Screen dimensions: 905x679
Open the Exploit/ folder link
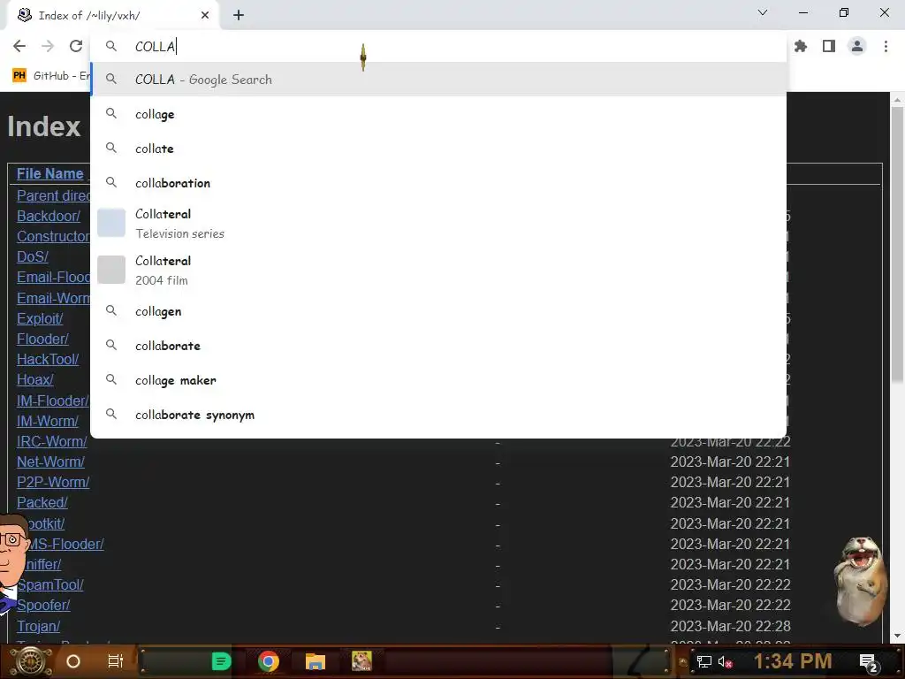[x=40, y=318]
